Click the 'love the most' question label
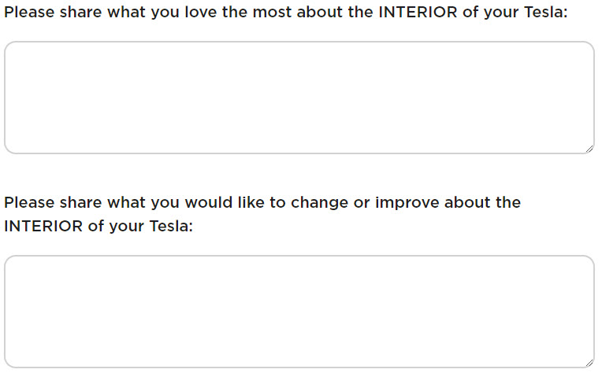This screenshot has width=602, height=373. click(x=285, y=13)
